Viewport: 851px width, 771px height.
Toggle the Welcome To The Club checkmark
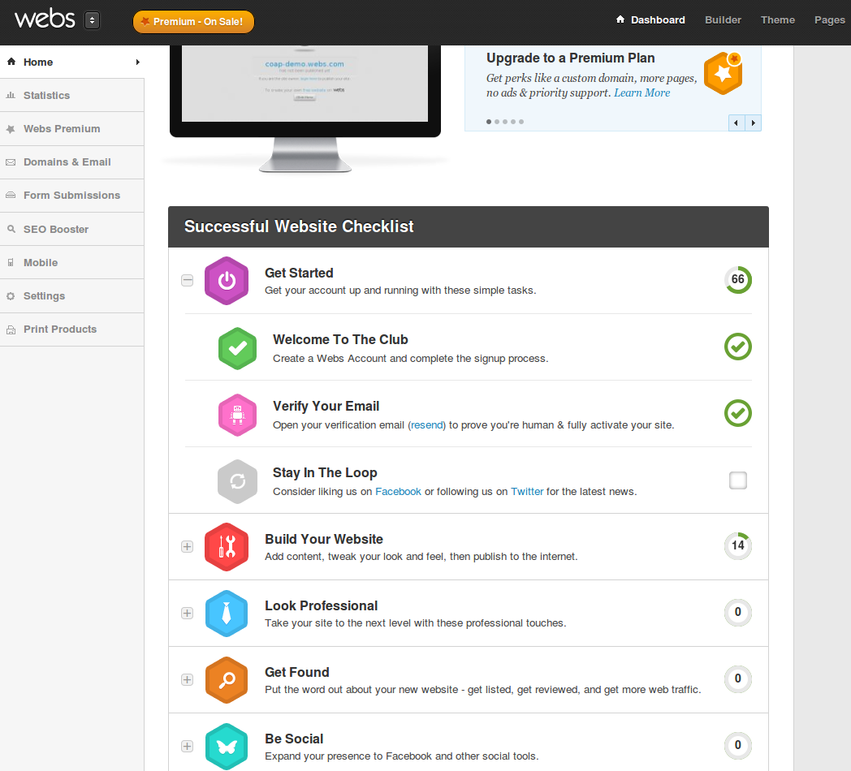[x=737, y=347]
